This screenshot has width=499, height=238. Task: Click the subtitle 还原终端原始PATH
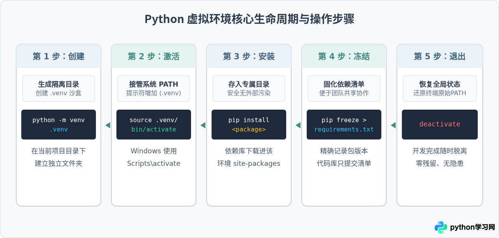[440, 93]
